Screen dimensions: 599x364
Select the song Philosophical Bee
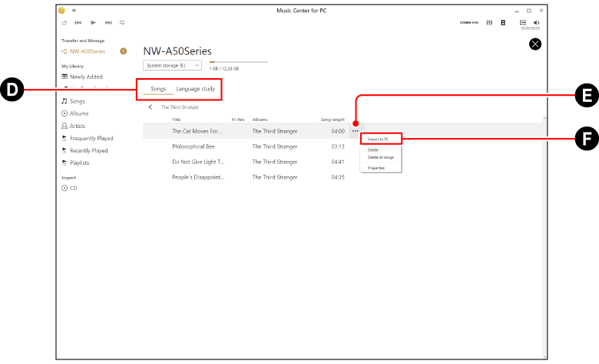192,146
